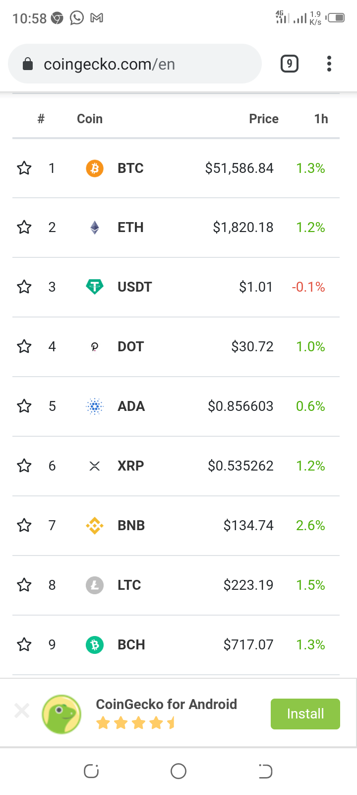Tap the Cardano ADA dotted logo
The height and width of the screenshot is (795, 357).
pyautogui.click(x=95, y=406)
